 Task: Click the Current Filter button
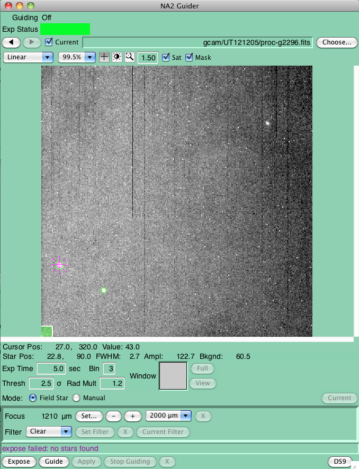tap(163, 432)
